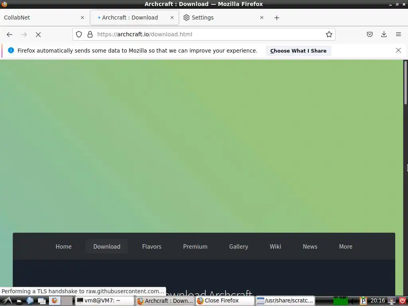
Task: Click the globe web browser launcher icon
Action: 30,301
